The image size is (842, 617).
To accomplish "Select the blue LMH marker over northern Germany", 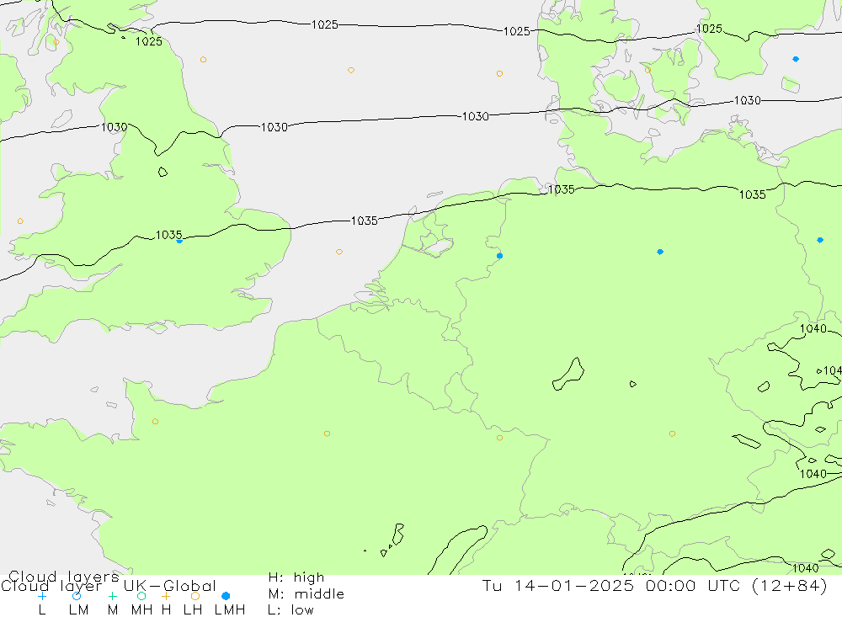I will 660,252.
